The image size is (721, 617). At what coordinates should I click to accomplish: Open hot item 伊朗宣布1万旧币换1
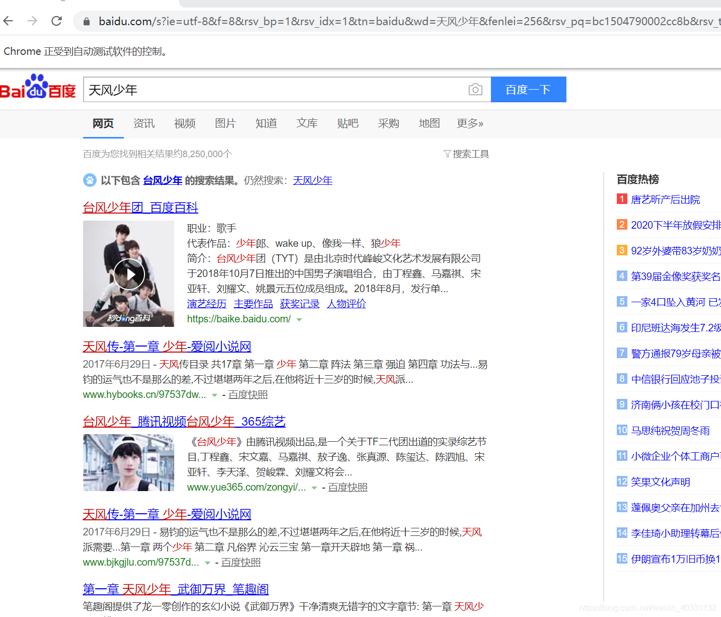[676, 559]
